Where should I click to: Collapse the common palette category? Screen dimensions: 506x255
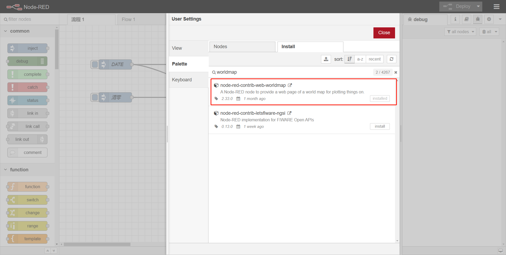pyautogui.click(x=28, y=31)
